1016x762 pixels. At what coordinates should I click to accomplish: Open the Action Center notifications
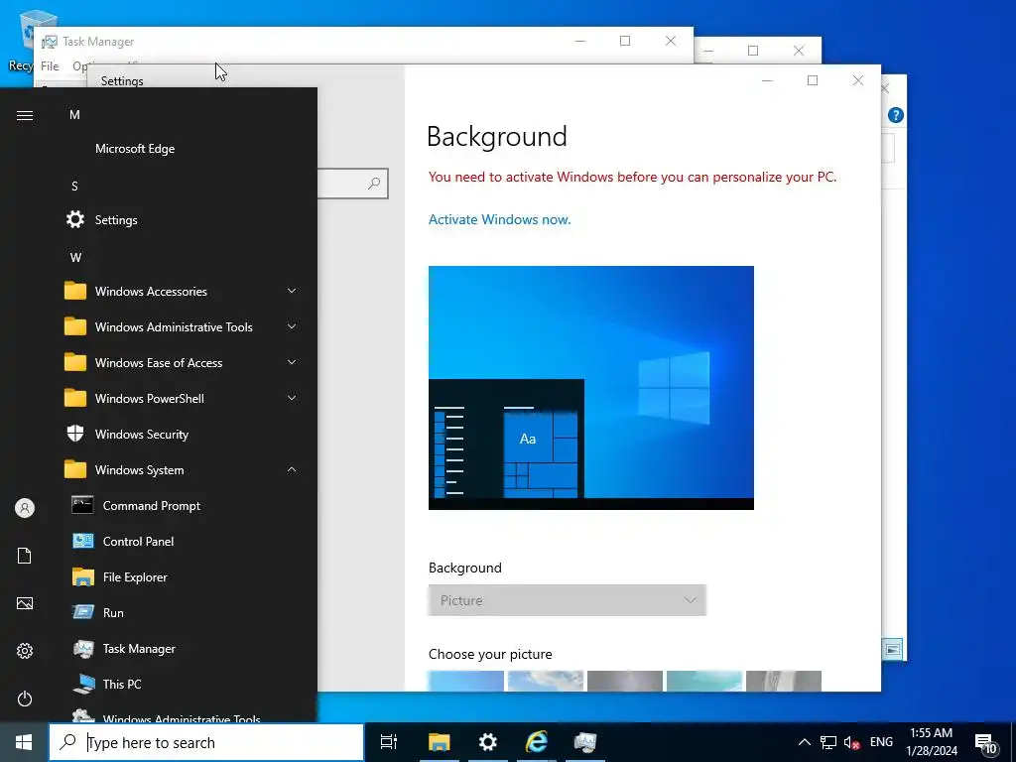coord(985,742)
